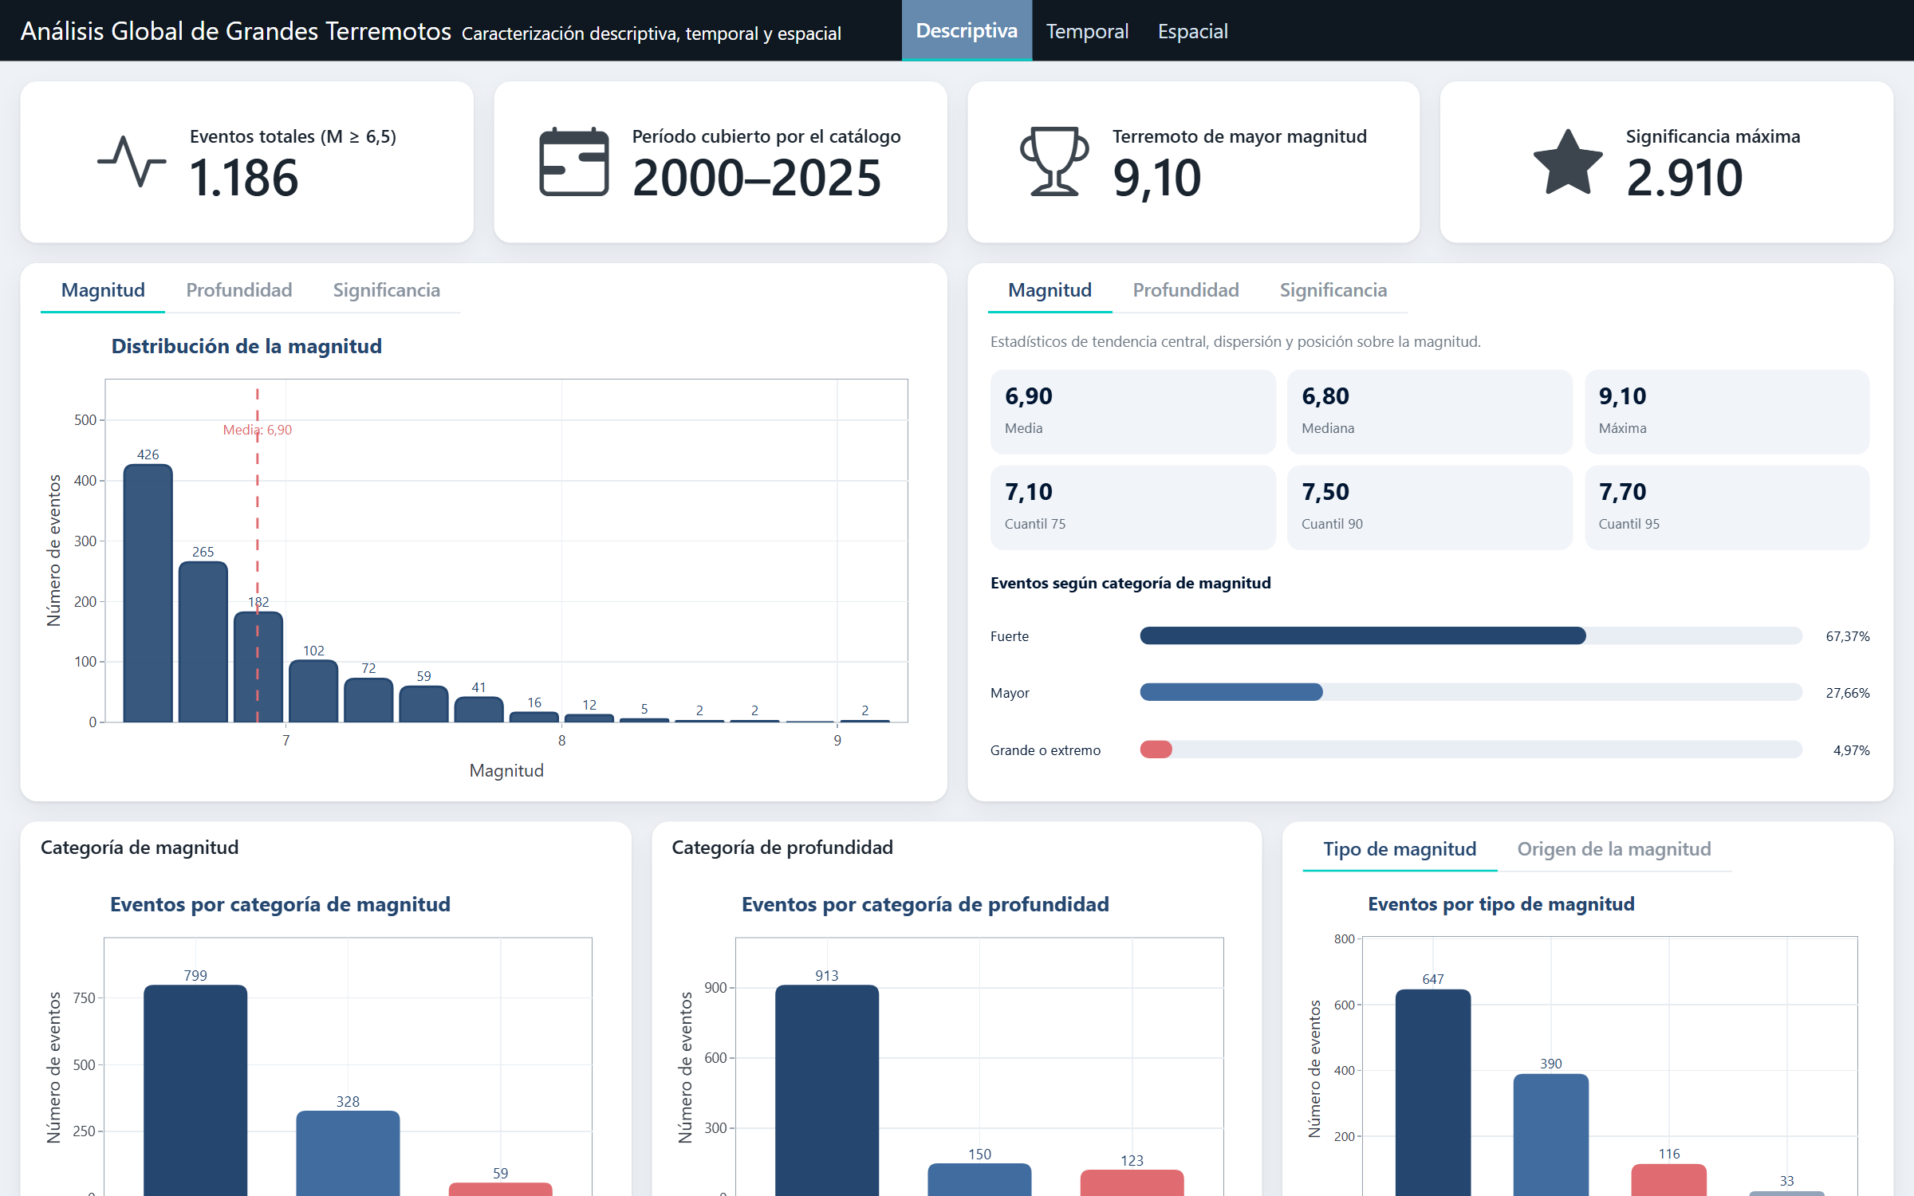Click the magnitude type bar labeled 390
Viewport: 1914px width, 1196px height.
[1551, 1135]
